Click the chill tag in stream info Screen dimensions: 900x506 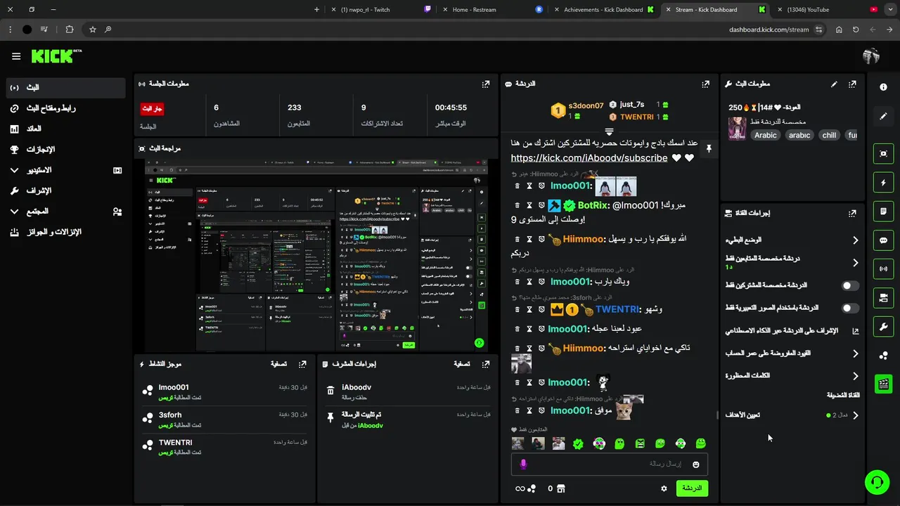pos(829,135)
